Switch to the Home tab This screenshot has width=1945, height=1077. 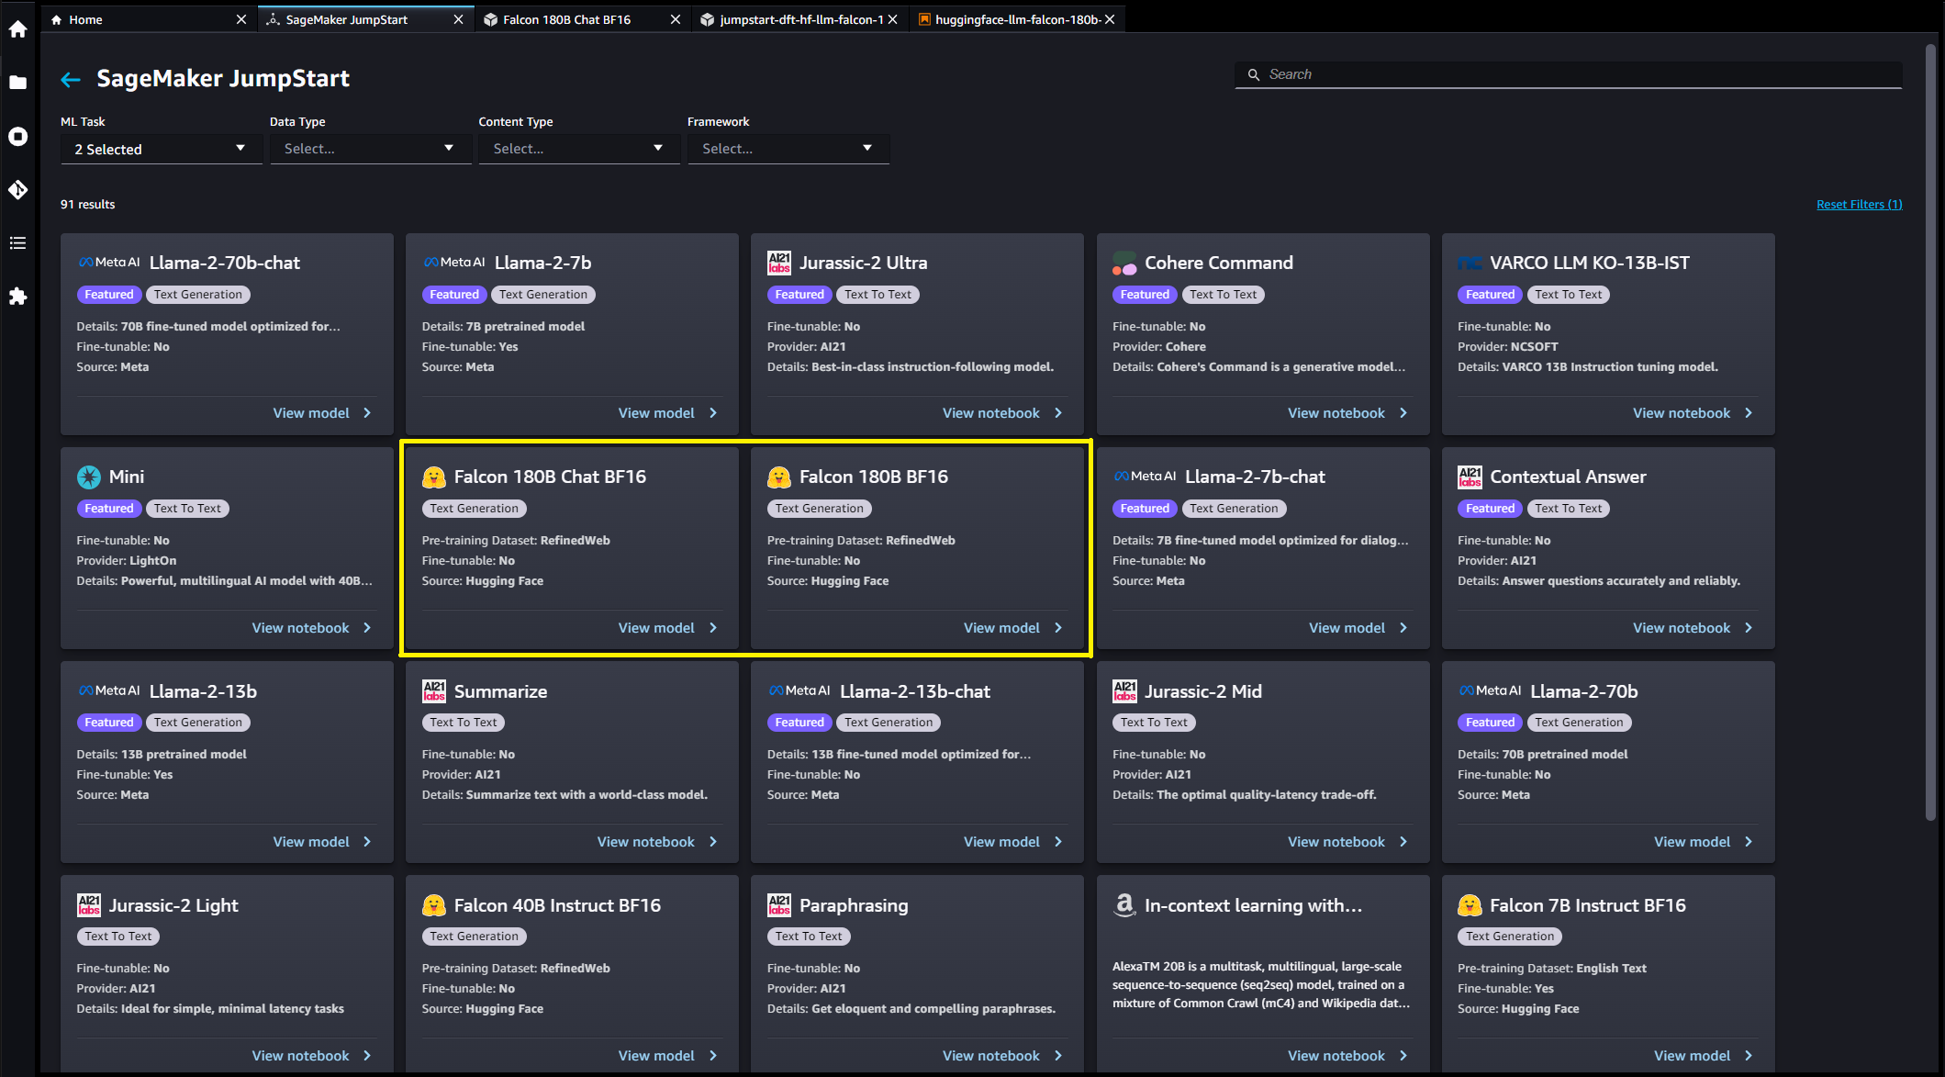pos(85,19)
